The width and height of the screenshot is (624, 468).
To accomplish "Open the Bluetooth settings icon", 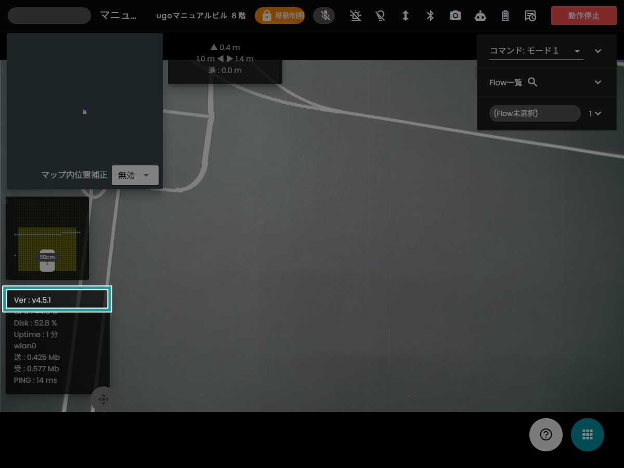I will [x=430, y=16].
